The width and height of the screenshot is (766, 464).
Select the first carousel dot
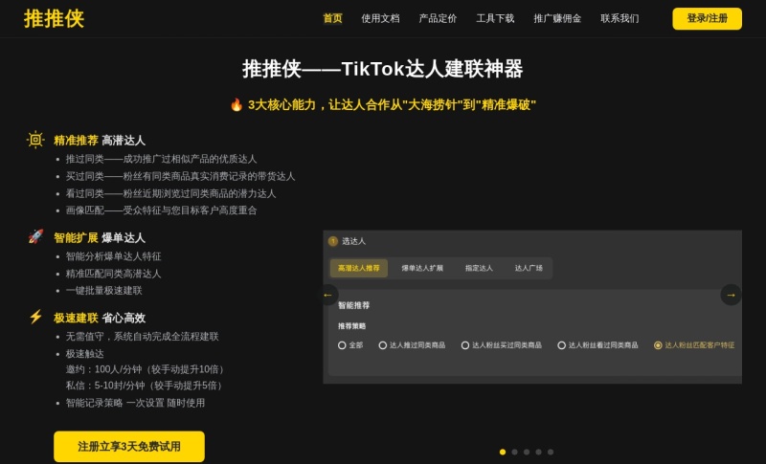click(502, 452)
